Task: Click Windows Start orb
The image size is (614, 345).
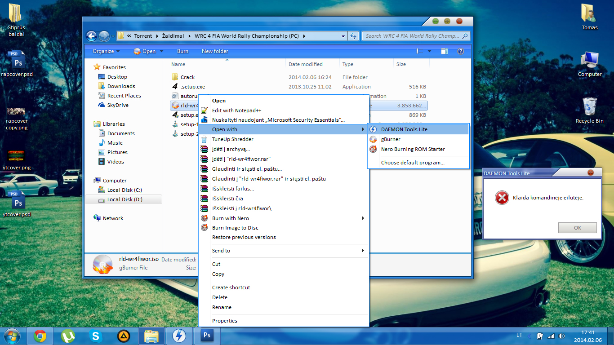Action: point(12,336)
